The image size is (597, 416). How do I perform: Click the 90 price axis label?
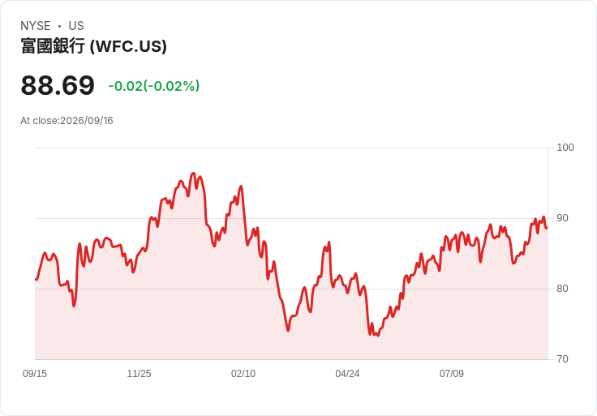[x=562, y=218]
